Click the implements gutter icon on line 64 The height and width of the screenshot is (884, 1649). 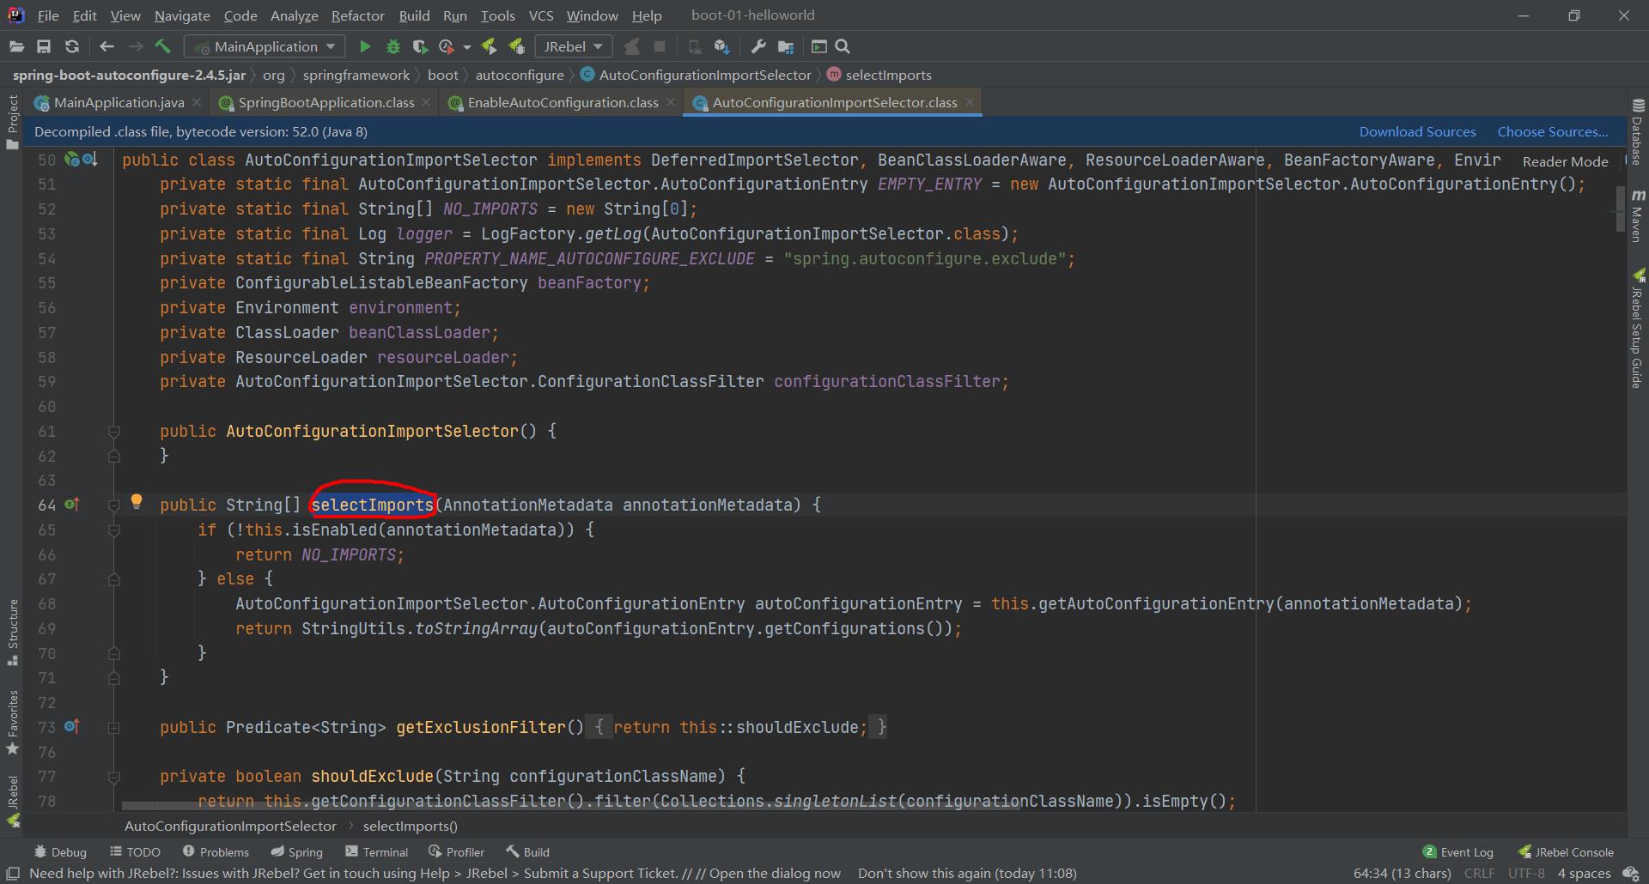(72, 505)
